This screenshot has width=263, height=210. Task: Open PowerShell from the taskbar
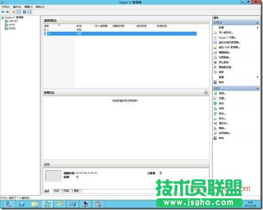(22, 204)
